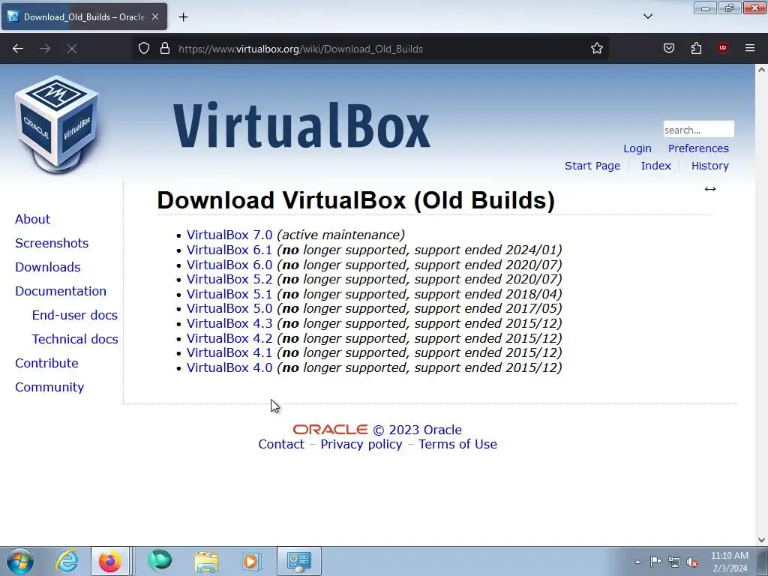Click the VirtualBox cube logo
This screenshot has height=576, width=768.
57,124
